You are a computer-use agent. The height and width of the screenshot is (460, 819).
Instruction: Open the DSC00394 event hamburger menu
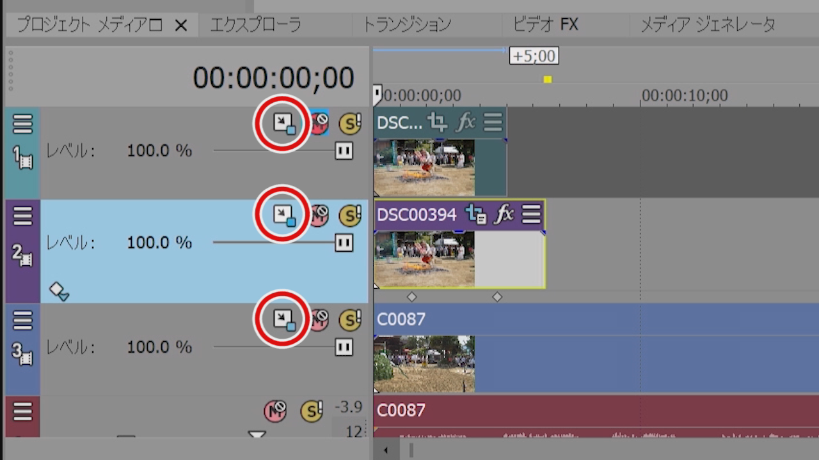point(531,214)
